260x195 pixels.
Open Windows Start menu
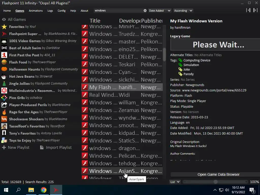coord(6,190)
